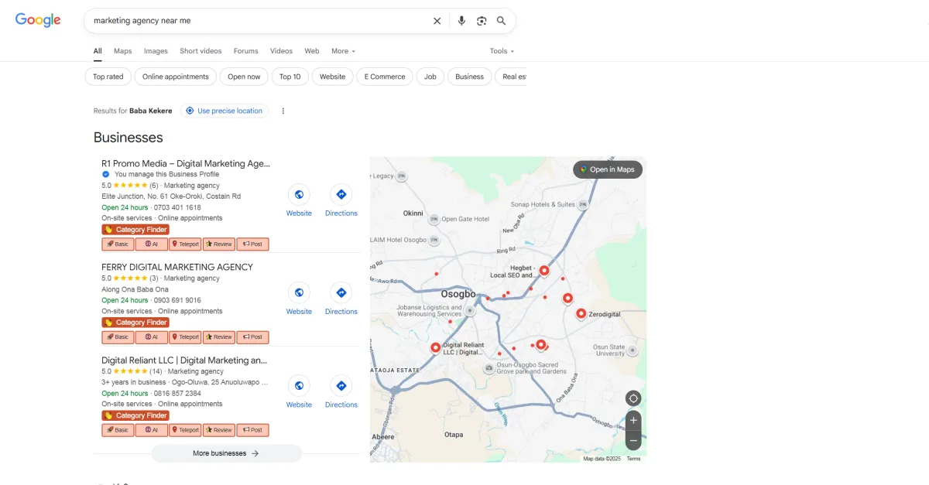Apply the Top rated filter chip
929x485 pixels.
(108, 77)
